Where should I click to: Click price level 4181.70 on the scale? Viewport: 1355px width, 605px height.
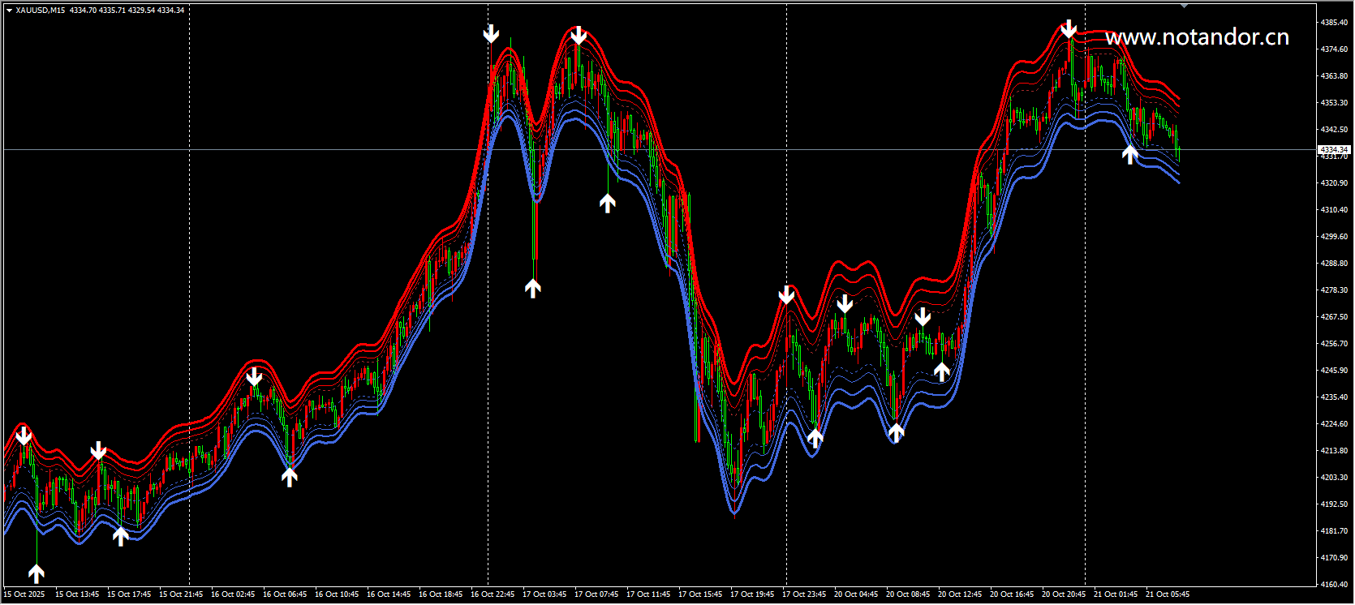tap(1334, 531)
